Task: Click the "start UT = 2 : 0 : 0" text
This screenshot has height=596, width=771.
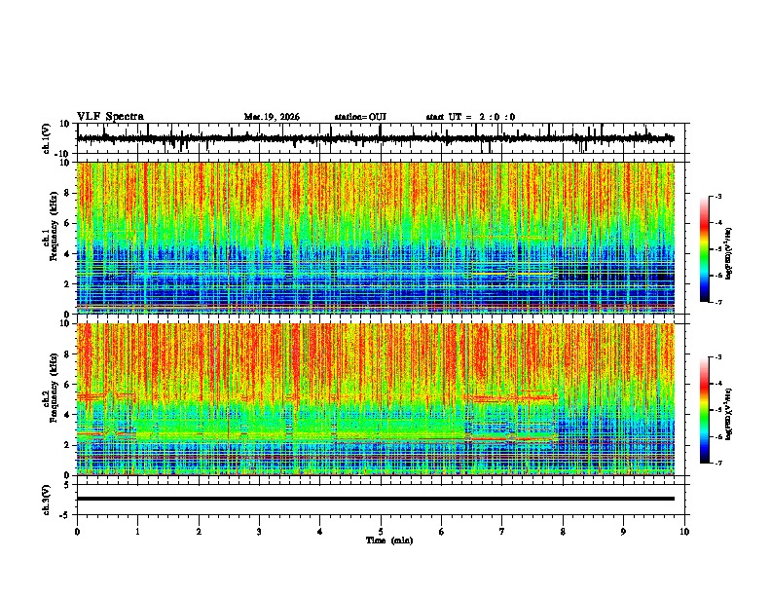Action: pyautogui.click(x=470, y=117)
